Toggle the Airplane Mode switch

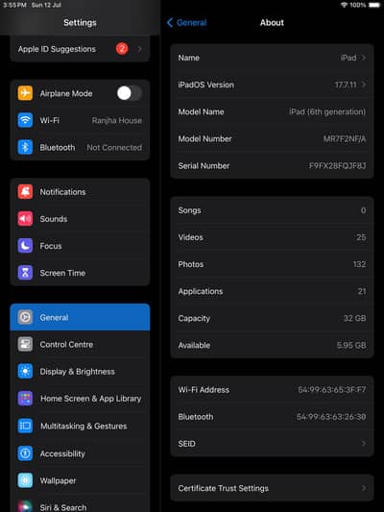point(130,93)
